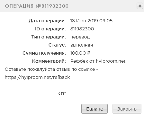Image resolution: width=144 pixels, height=117 pixels.
Task: Open the Баланс button
Action: click(x=94, y=109)
